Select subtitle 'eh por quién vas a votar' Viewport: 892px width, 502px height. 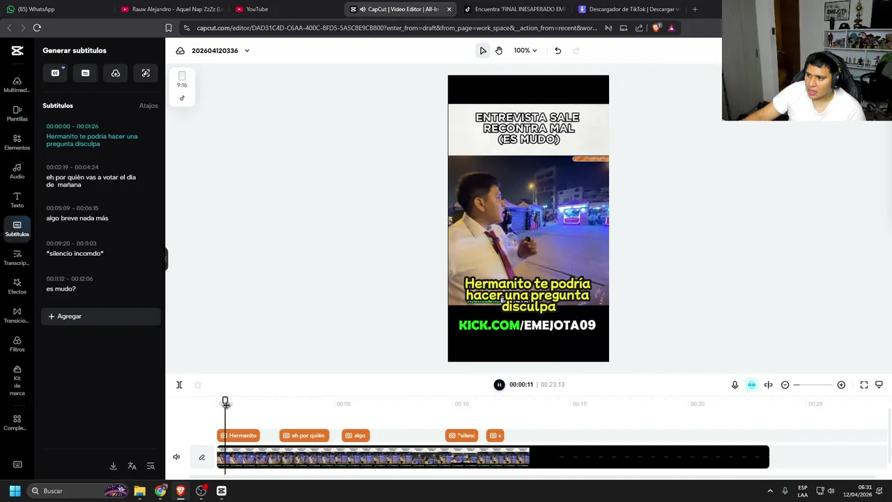[91, 181]
